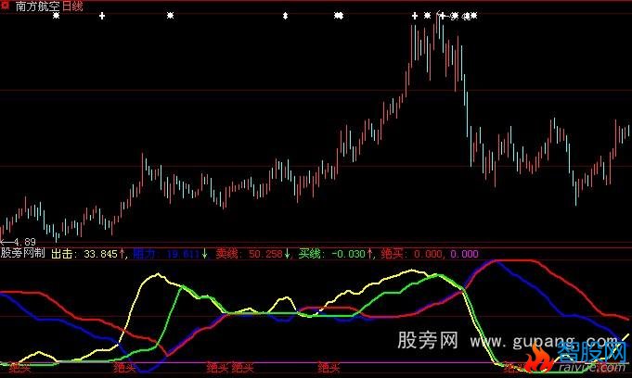Viewport: 632px width, 378px height.
Task: Switch period via the 日线 label
Action: tap(72, 6)
